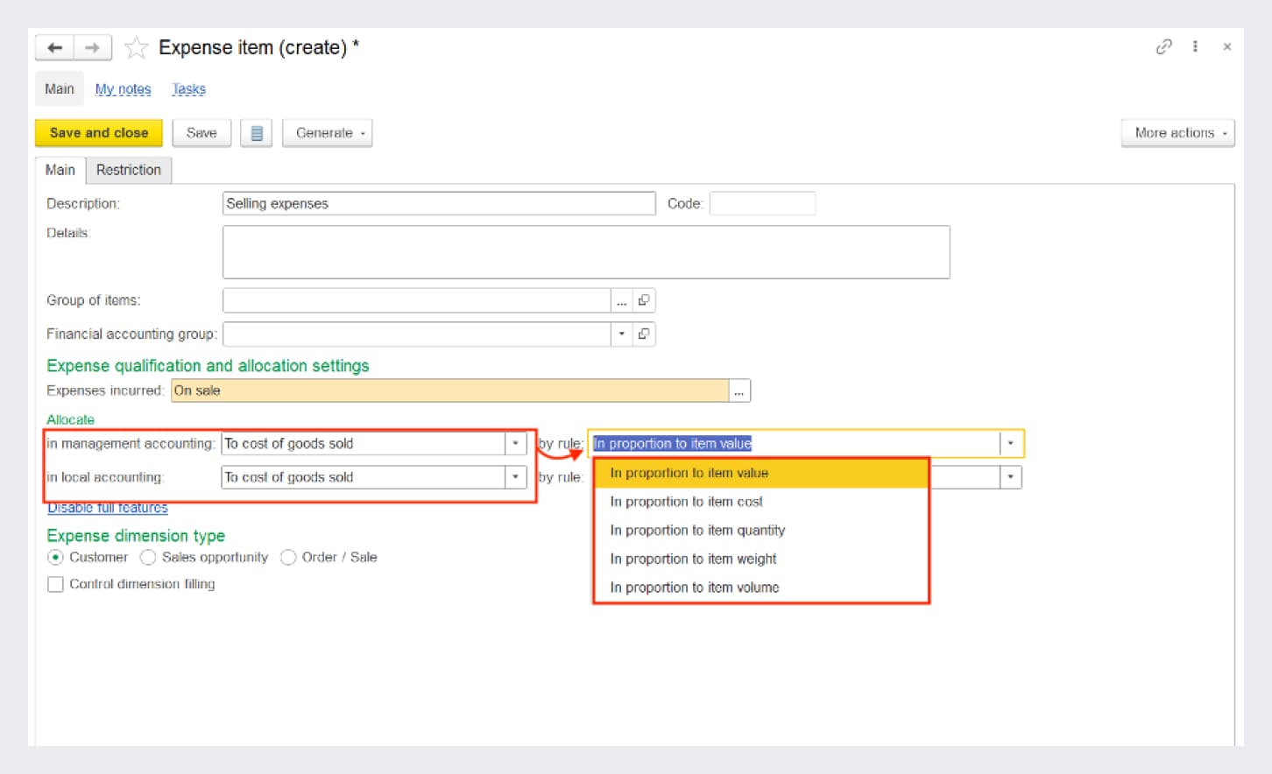Screen dimensions: 1272x774
Task: Open the Financial accounting group dropdown arrow
Action: pos(621,334)
